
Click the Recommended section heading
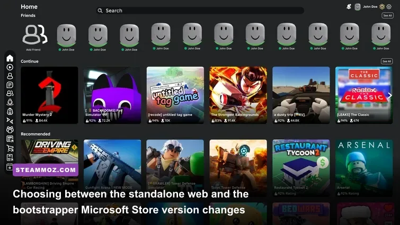tap(35, 134)
